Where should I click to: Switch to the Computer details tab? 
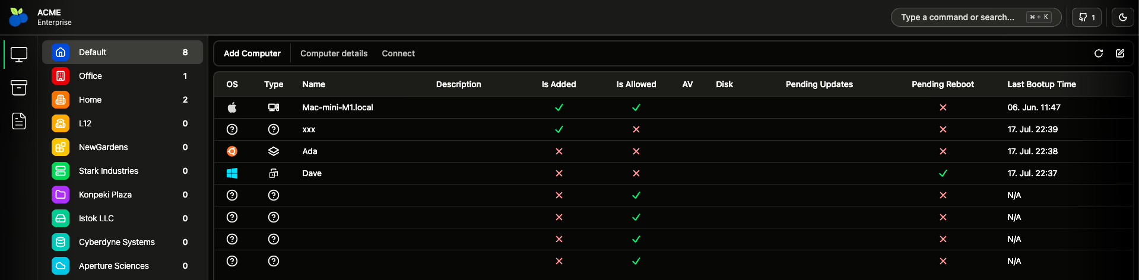click(334, 53)
